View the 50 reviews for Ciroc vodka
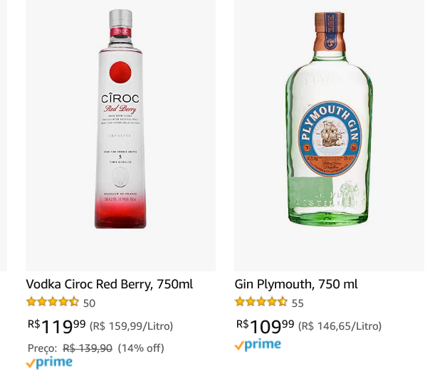Image resolution: width=425 pixels, height=371 pixels. click(x=89, y=303)
